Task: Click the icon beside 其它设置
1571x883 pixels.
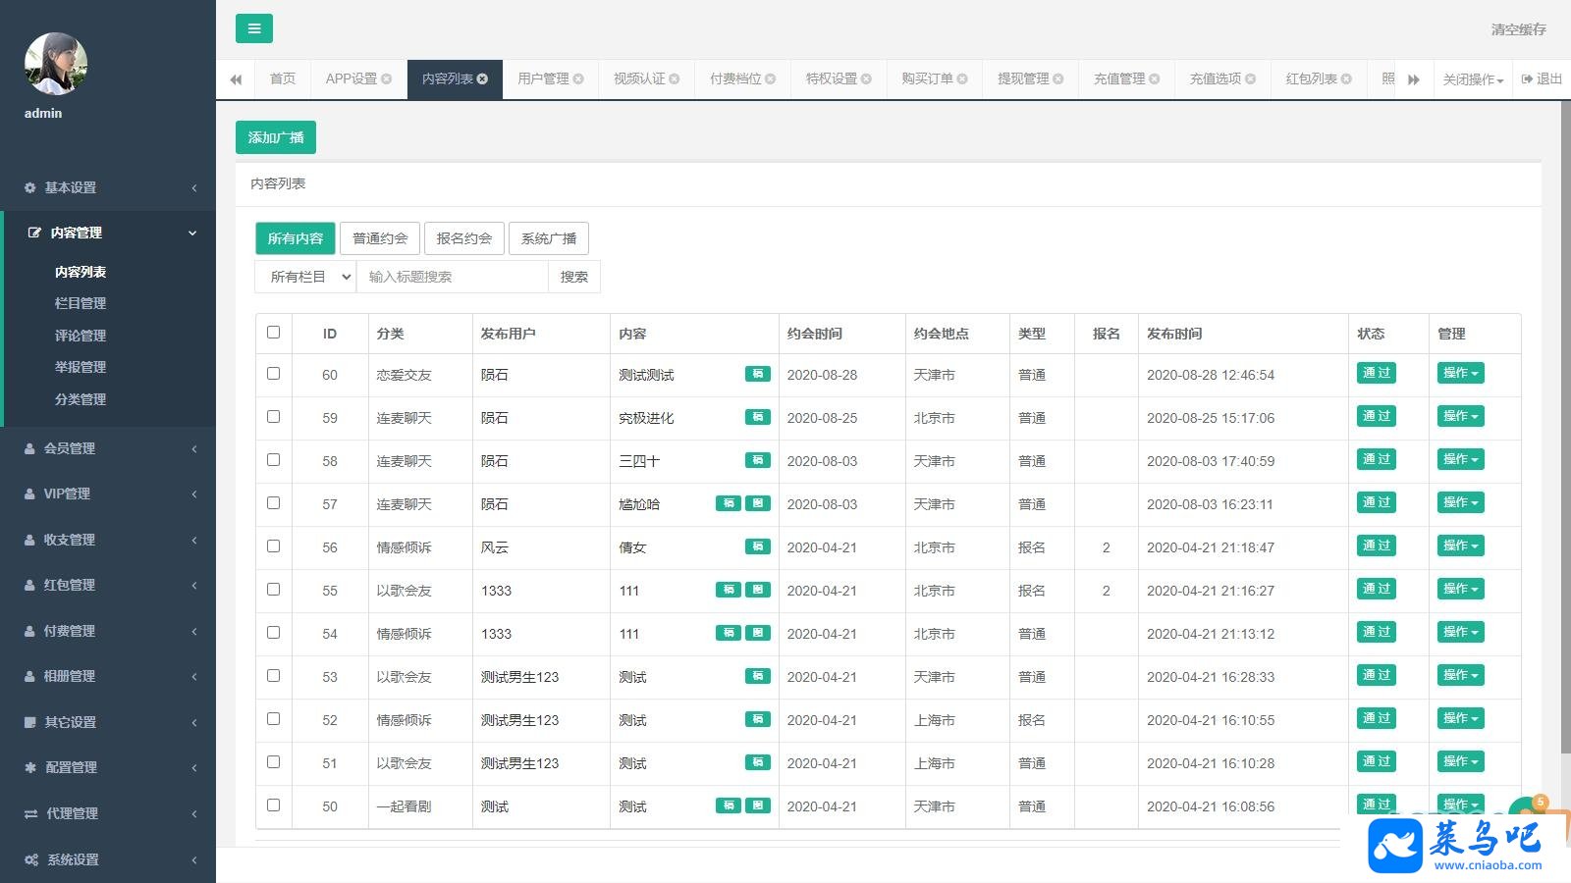Action: click(30, 722)
